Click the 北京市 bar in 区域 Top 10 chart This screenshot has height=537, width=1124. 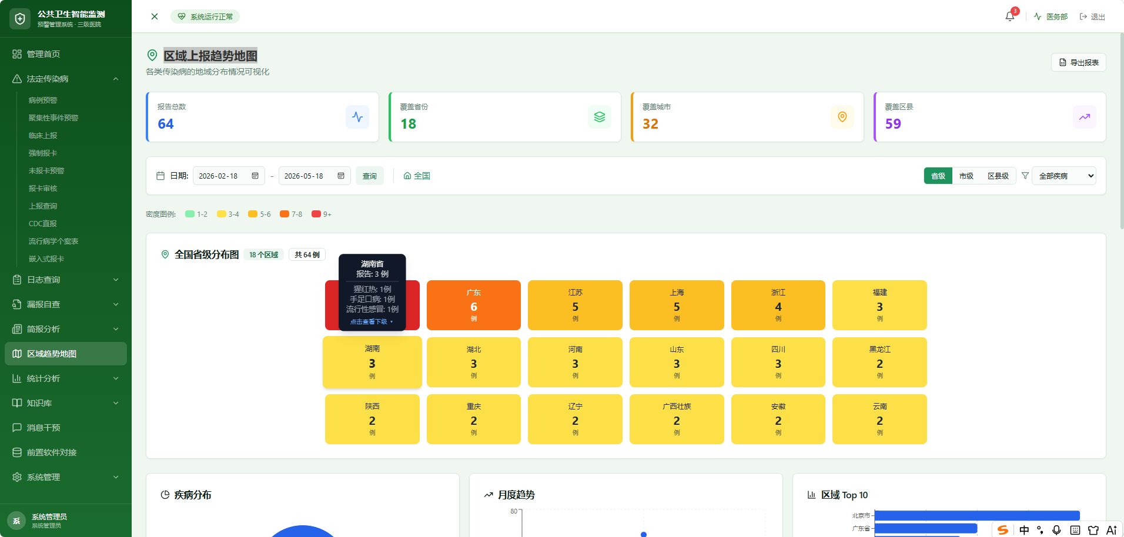click(x=977, y=515)
